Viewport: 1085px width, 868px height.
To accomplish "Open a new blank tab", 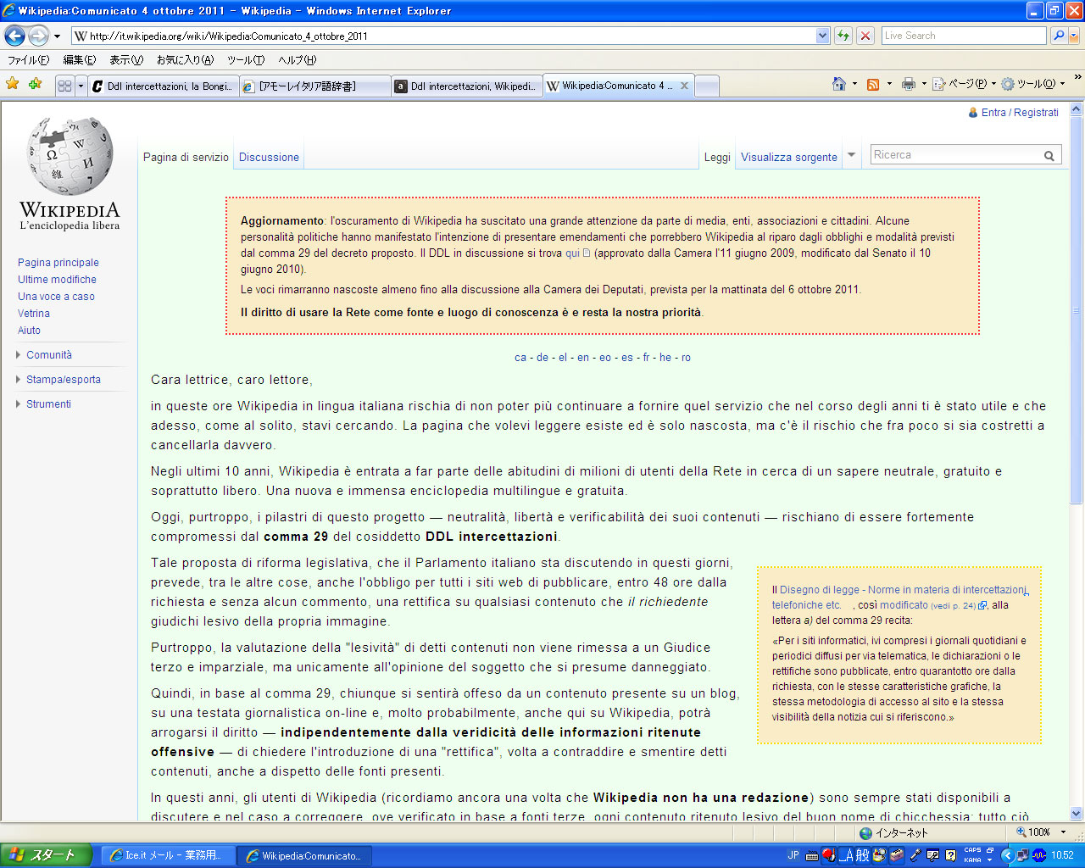I will tap(707, 86).
